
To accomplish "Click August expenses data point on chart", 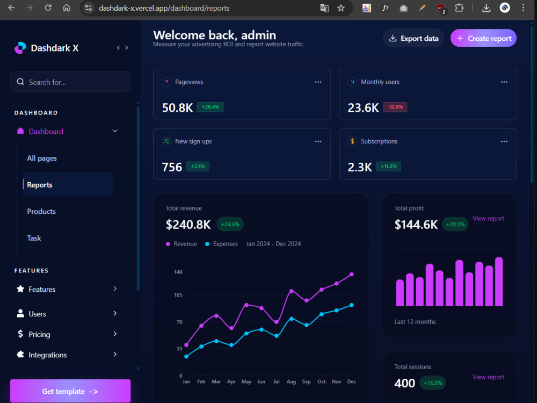I will (292, 319).
